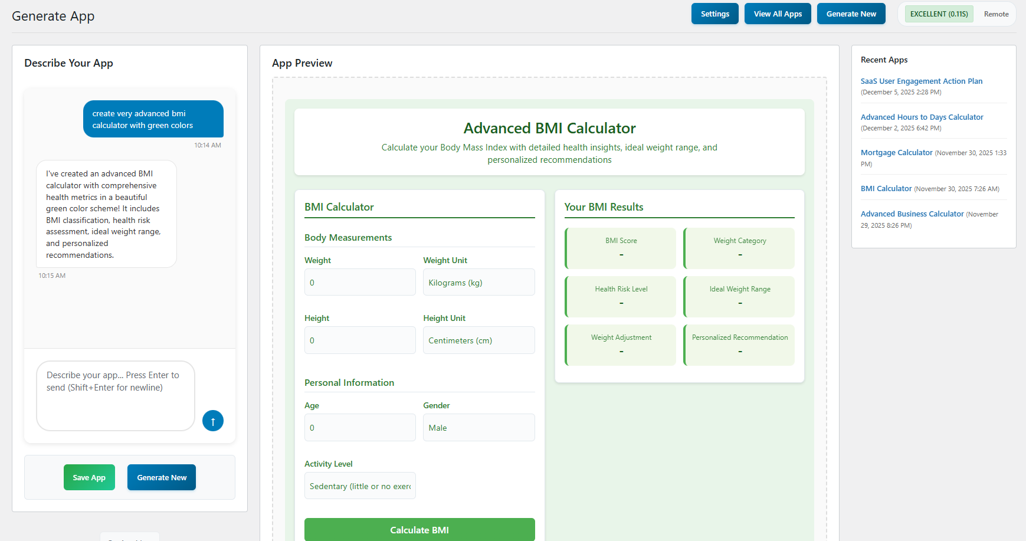Click the Save App button
The image size is (1026, 541).
click(89, 477)
